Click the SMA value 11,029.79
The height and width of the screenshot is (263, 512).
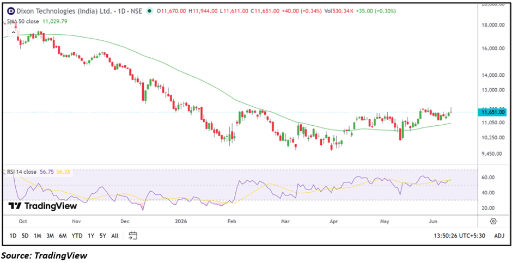tap(55, 22)
